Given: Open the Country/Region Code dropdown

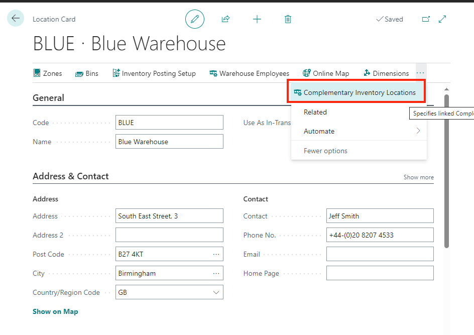Looking at the screenshot, I should (x=216, y=292).
